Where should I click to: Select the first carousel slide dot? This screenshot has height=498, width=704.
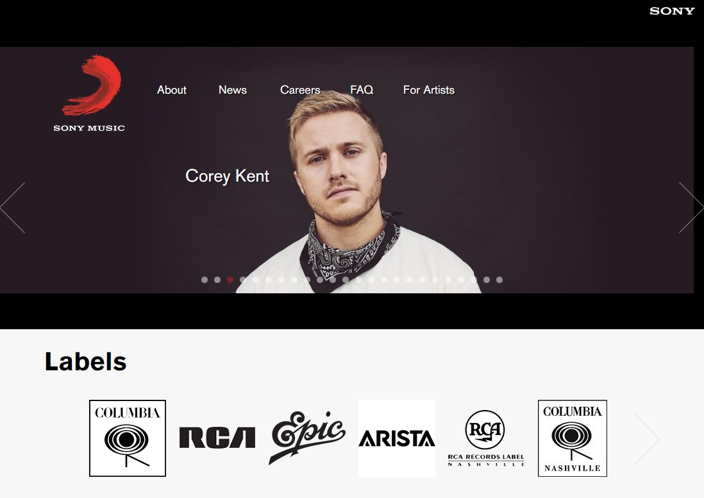[205, 280]
